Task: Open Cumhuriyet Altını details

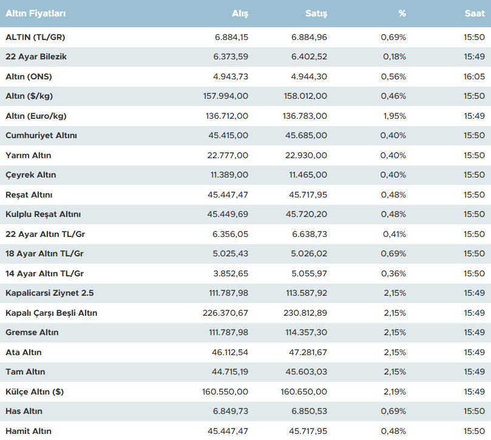Action: coord(41,135)
